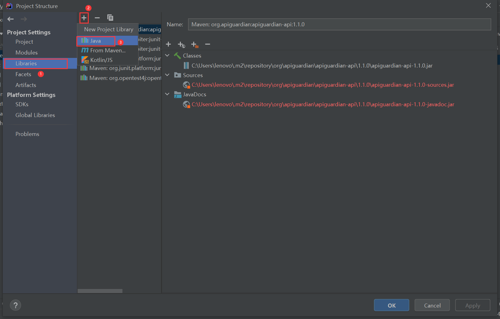
Task: Click the Project Settings heading
Action: 29,32
